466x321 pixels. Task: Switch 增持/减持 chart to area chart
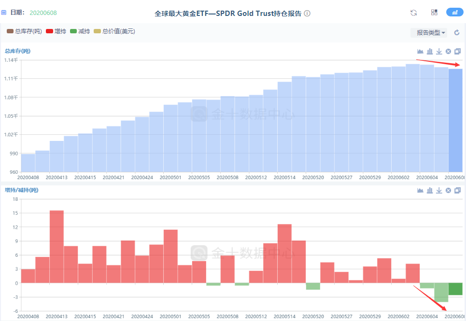click(420, 190)
